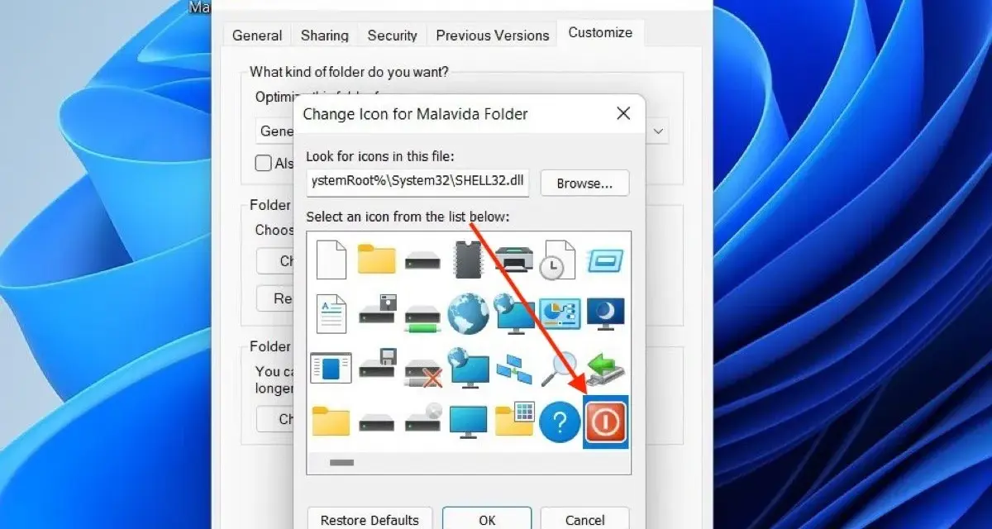Click the SHELL32.dll file path field
The width and height of the screenshot is (992, 529).
click(x=418, y=183)
